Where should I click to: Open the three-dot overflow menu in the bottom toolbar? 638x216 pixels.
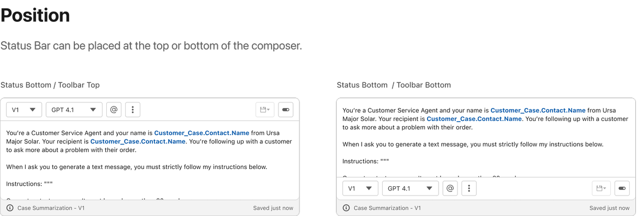tap(469, 188)
